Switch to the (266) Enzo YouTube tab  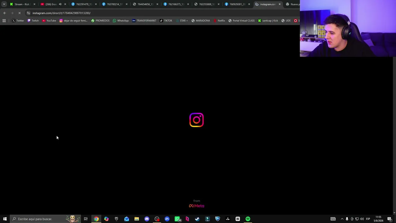pos(53,4)
